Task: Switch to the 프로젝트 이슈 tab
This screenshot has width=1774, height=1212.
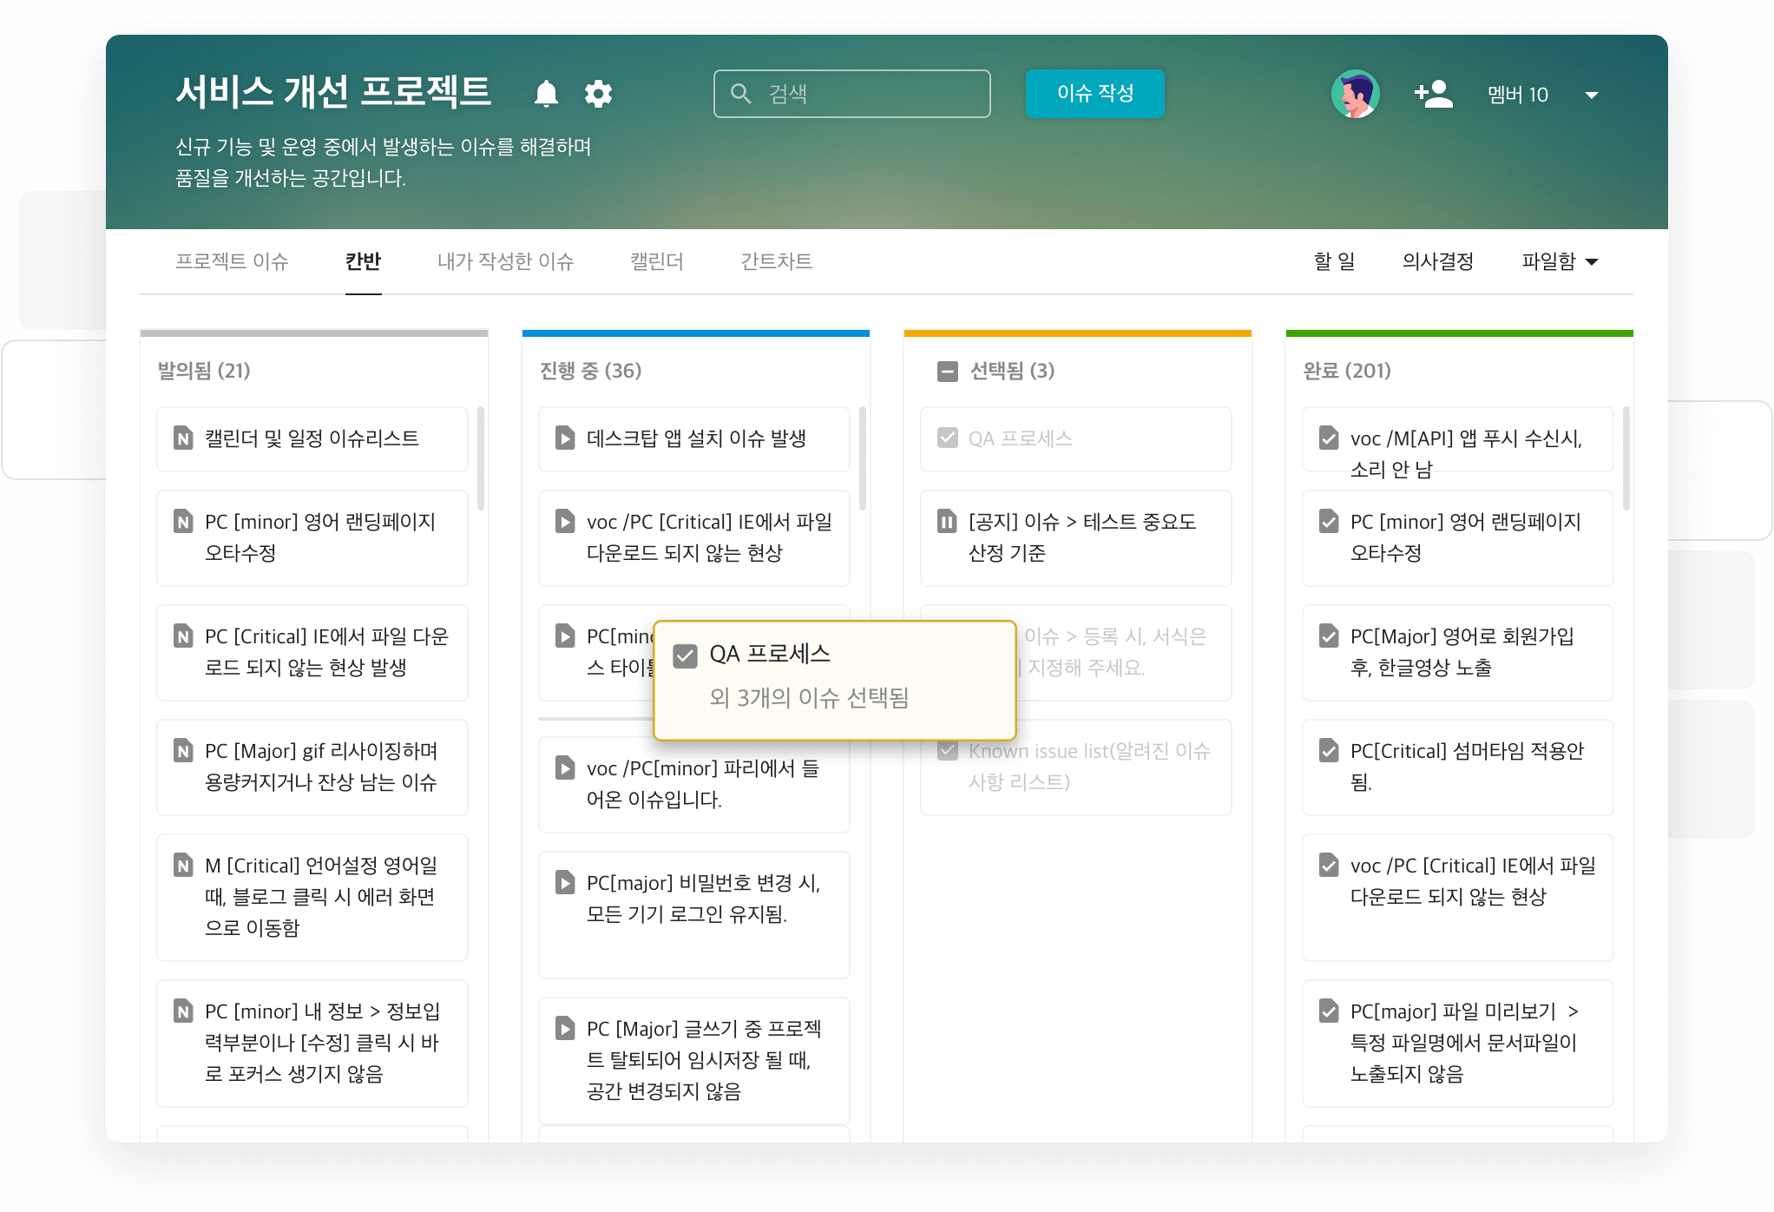Action: tap(232, 261)
